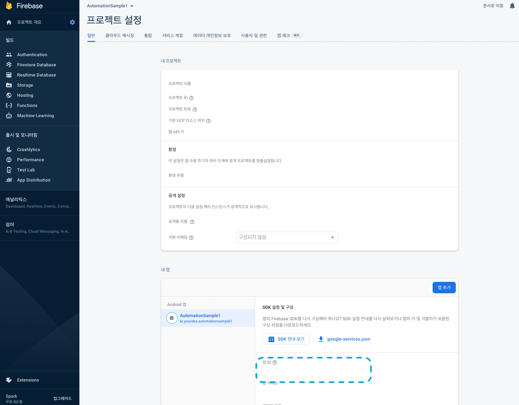Switch to the 통합 tab

point(148,36)
